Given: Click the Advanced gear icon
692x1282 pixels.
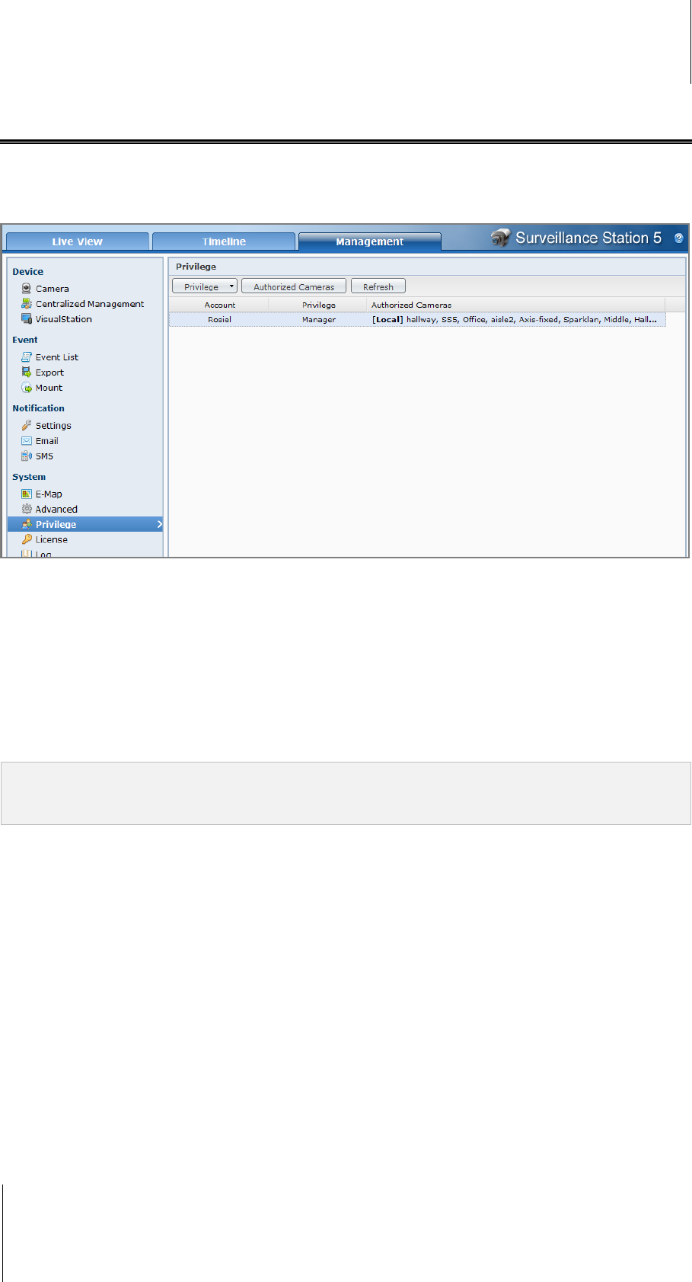Looking at the screenshot, I should coord(27,510).
